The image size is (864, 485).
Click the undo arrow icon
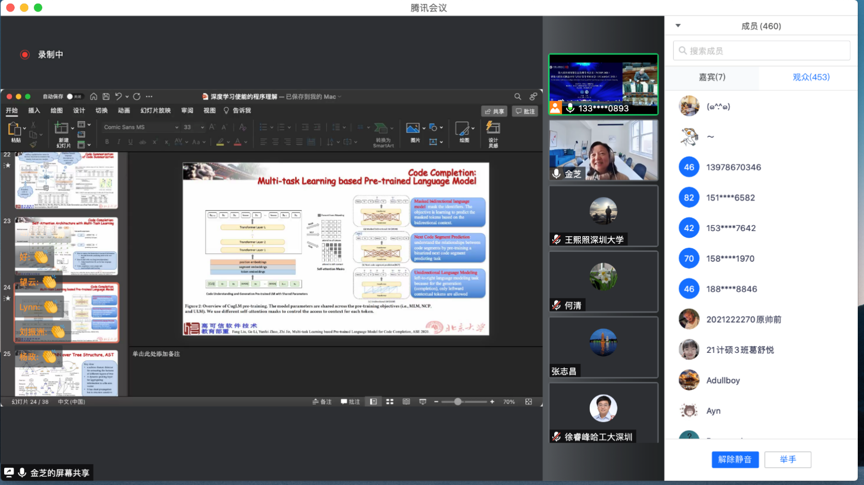[119, 97]
